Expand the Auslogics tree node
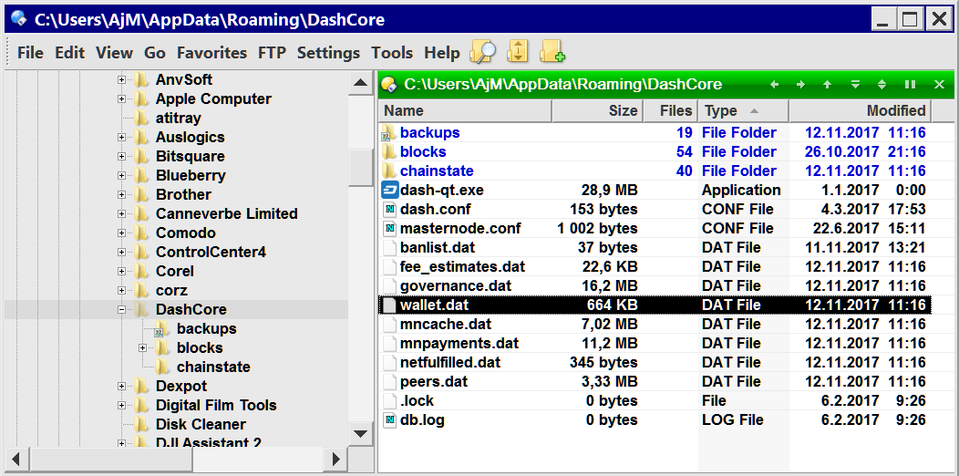 coord(122,137)
